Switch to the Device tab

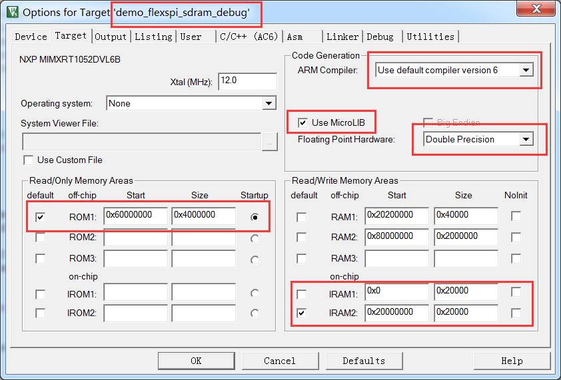(31, 37)
